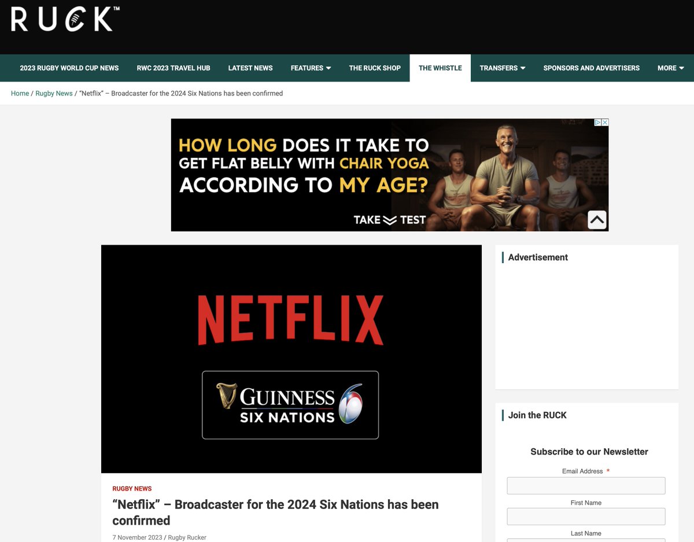Focus the Email Address input field

tap(586, 485)
